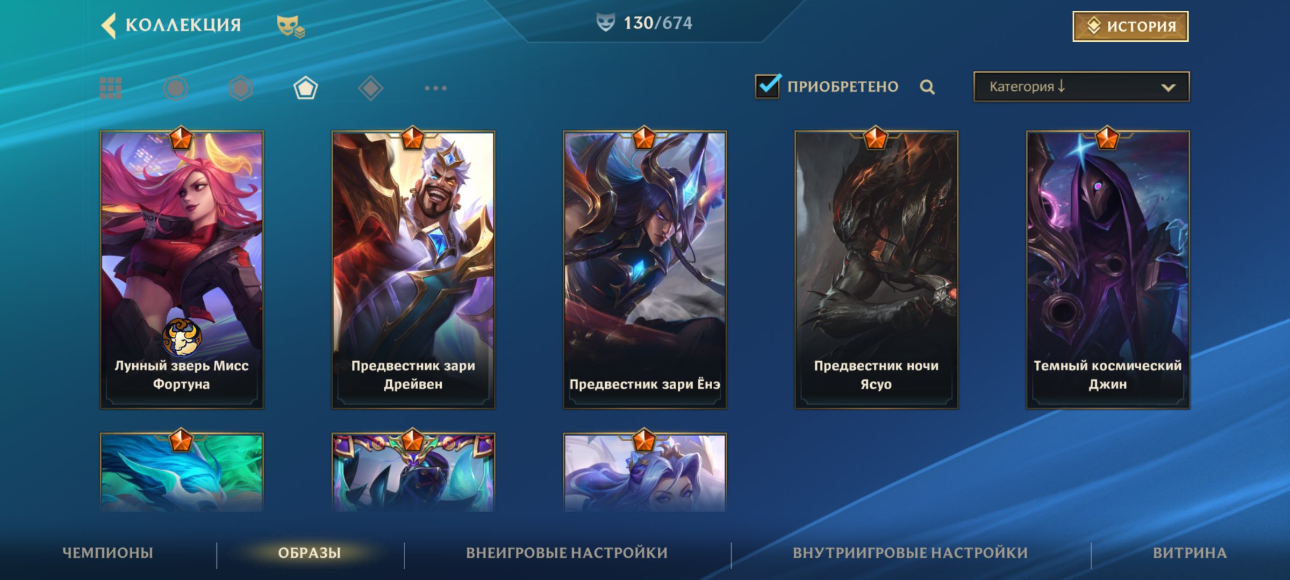Image resolution: width=1290 pixels, height=580 pixels.
Task: Select the Темный космический Джин skin
Action: point(1108,270)
